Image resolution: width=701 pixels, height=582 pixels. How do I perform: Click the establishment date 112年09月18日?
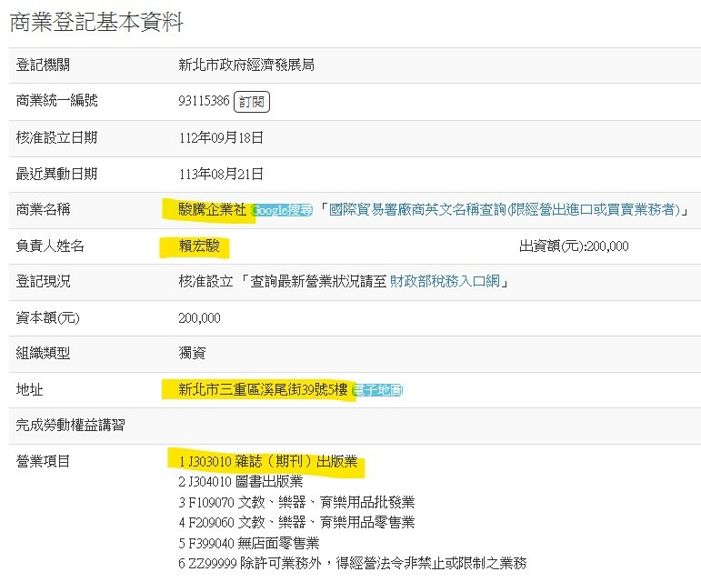click(x=221, y=137)
